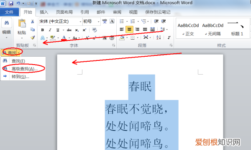Open the Phonetic Guide (文 pinyin) tool
This screenshot has width=251, height=150.
click(105, 21)
